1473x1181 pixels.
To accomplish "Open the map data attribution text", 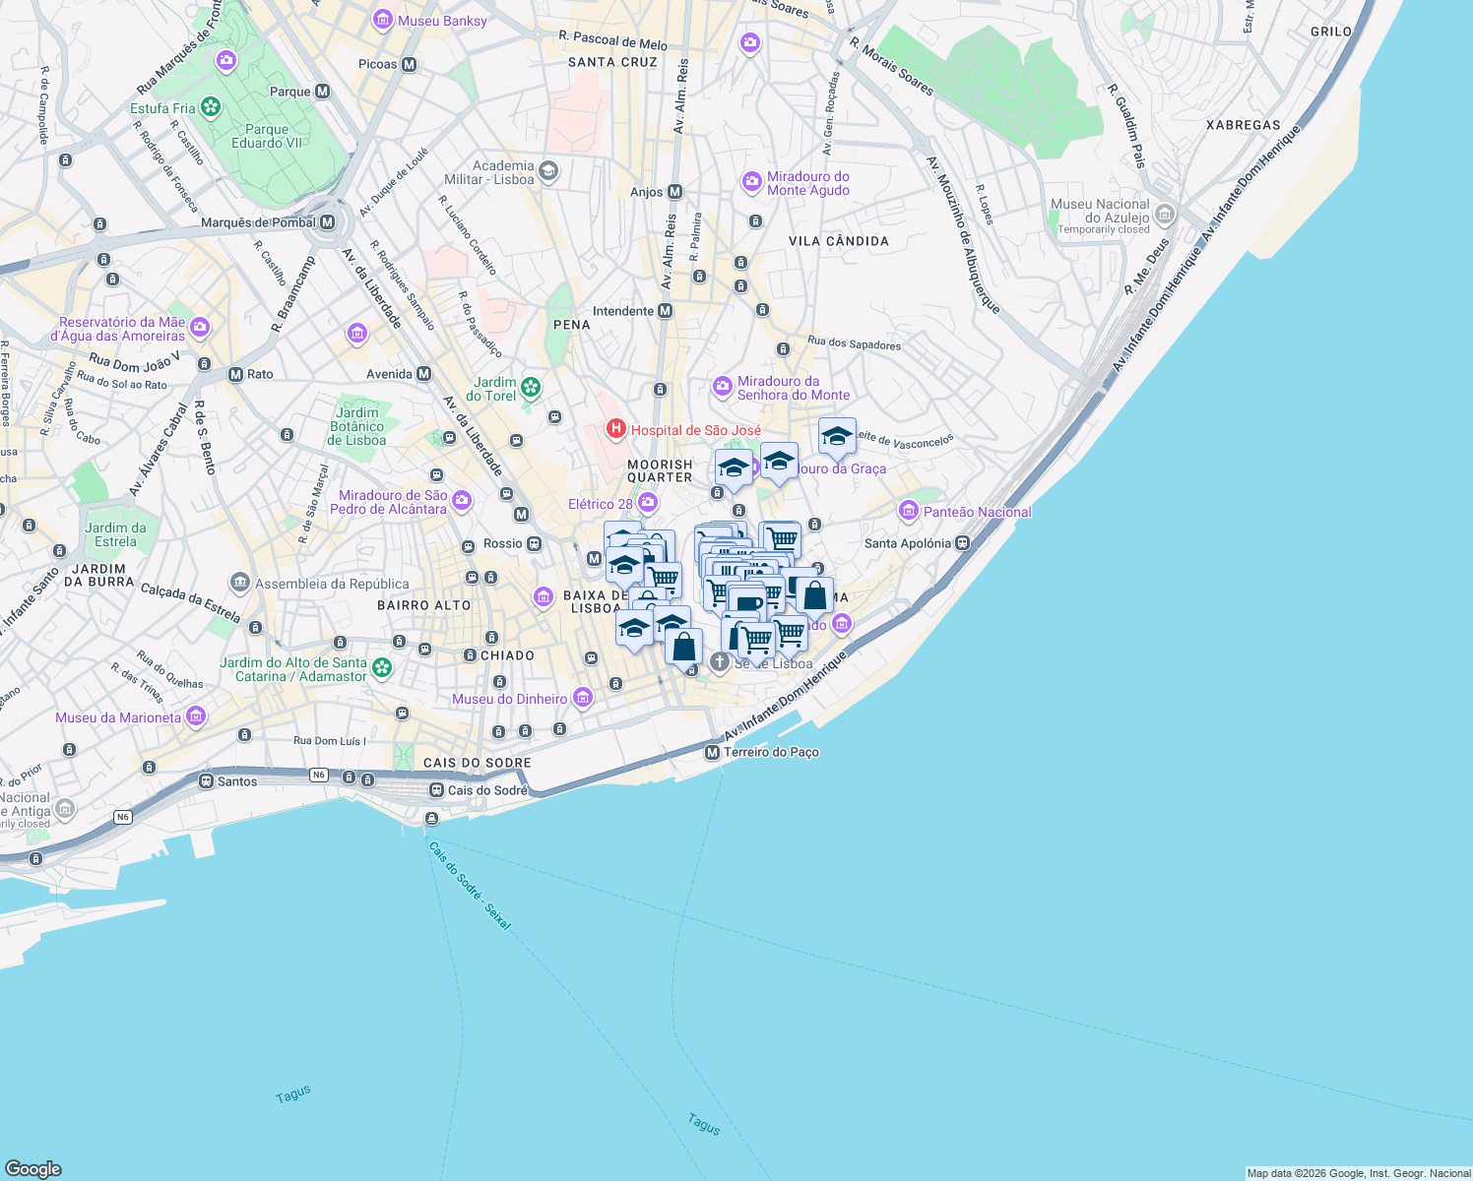I will pyautogui.click(x=1357, y=1172).
